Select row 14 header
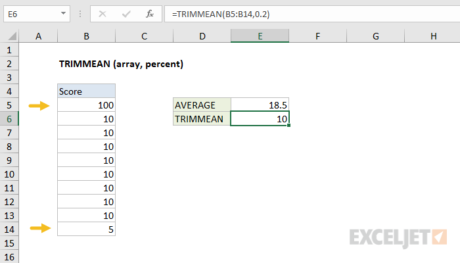 click(x=9, y=229)
